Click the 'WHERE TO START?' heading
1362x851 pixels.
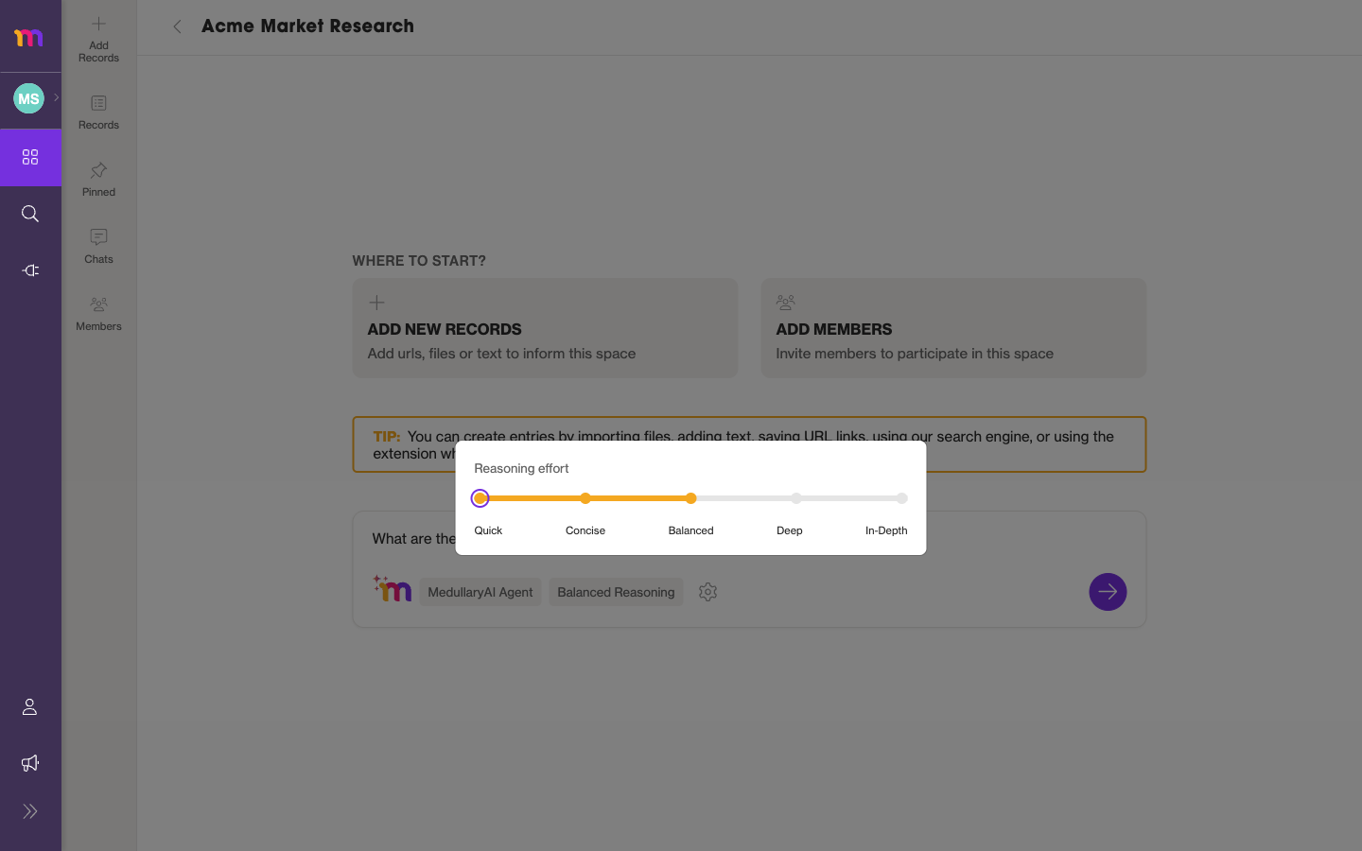(x=419, y=261)
